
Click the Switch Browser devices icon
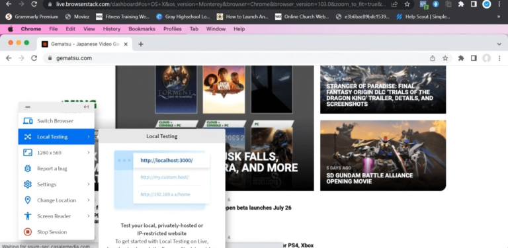pyautogui.click(x=28, y=121)
